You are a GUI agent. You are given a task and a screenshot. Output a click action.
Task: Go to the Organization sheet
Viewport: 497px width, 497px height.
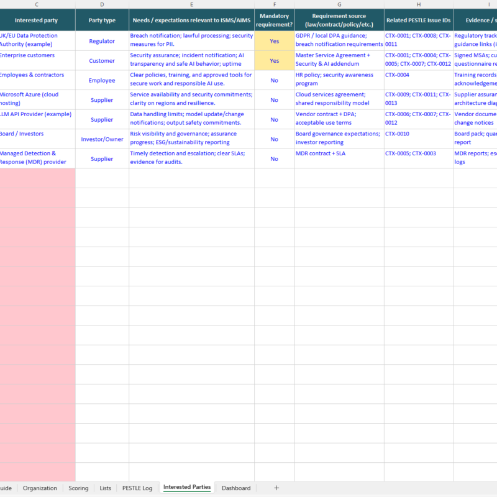point(40,488)
